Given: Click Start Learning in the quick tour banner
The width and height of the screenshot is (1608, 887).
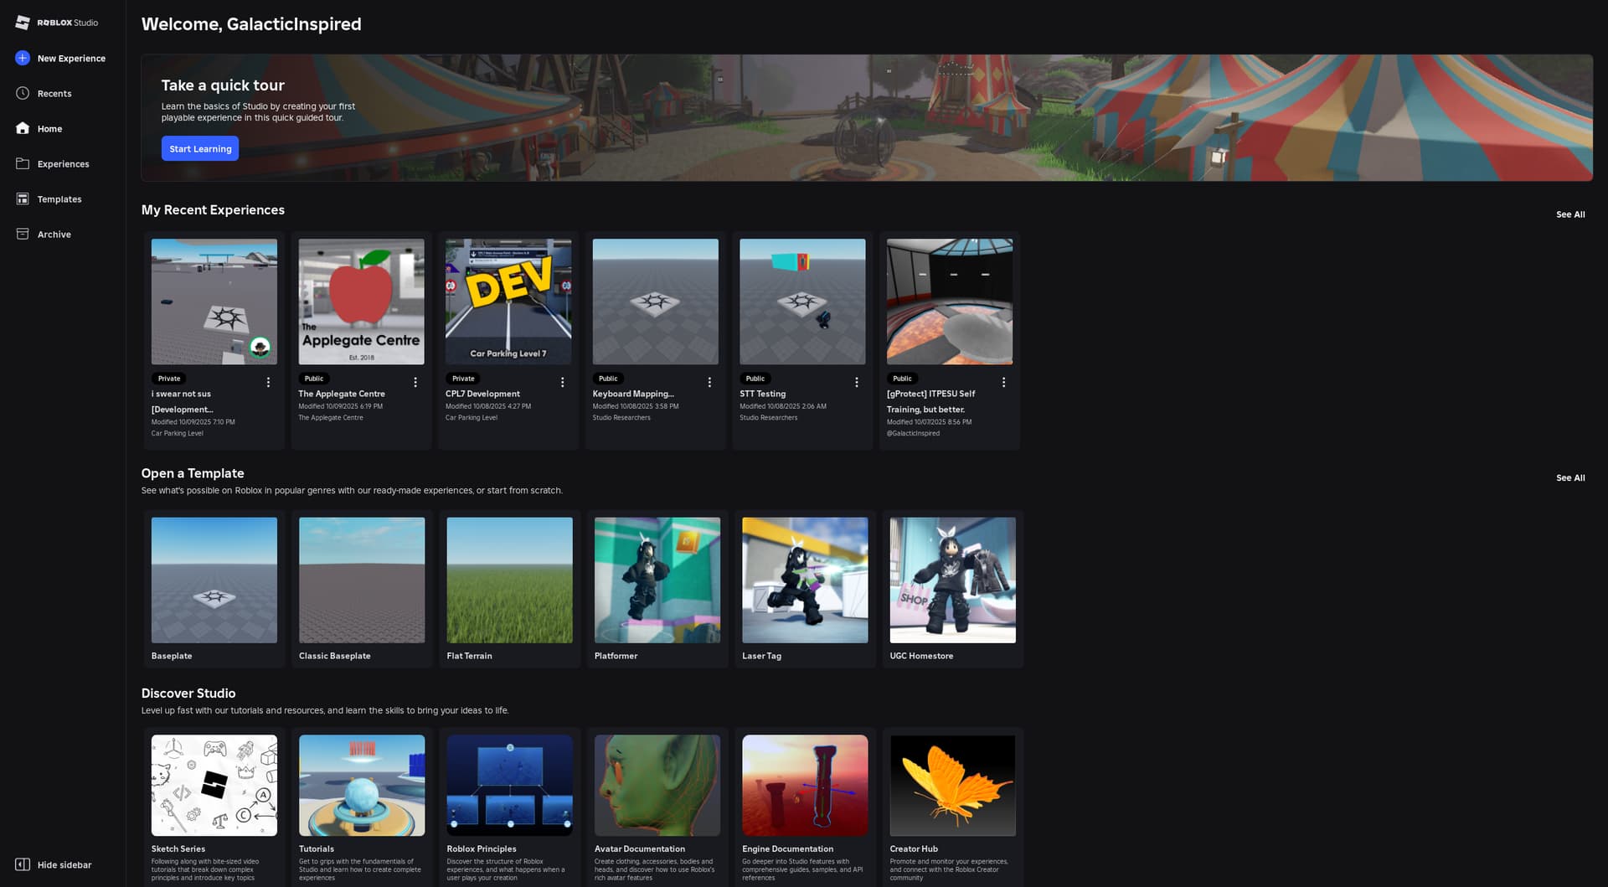Looking at the screenshot, I should (x=199, y=148).
